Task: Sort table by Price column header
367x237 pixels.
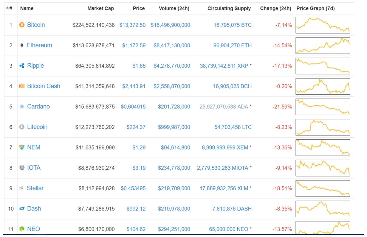Action: (x=139, y=9)
